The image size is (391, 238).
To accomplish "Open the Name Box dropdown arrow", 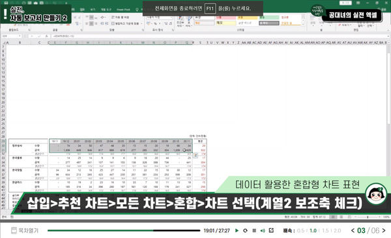I will pyautogui.click(x=20, y=36).
